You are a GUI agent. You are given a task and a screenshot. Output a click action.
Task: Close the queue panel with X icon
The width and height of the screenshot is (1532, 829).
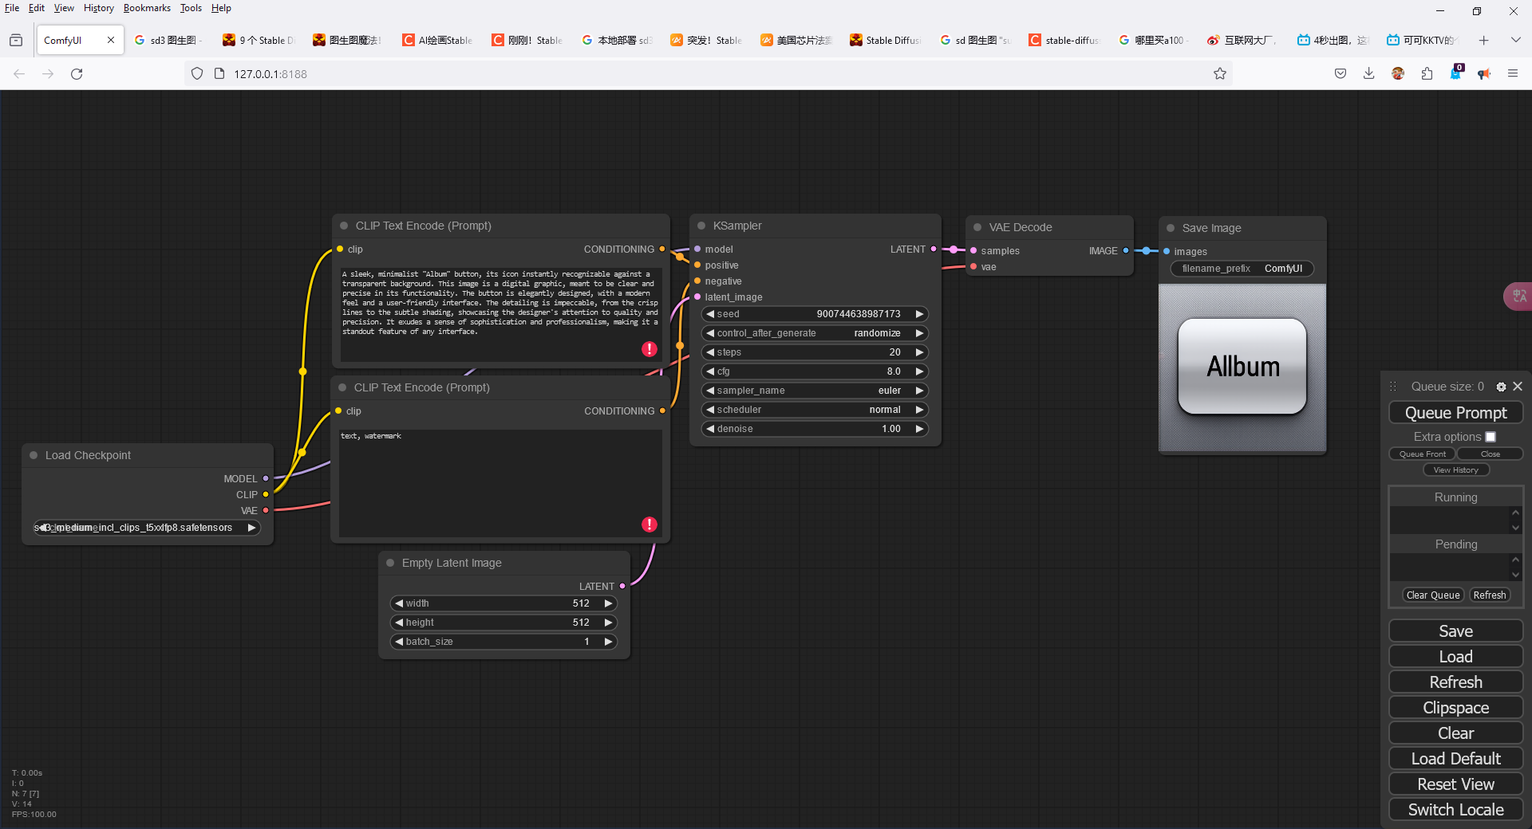(1518, 387)
